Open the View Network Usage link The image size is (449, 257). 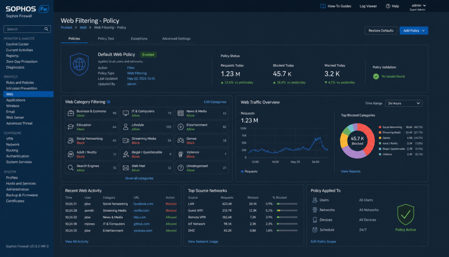point(203,242)
